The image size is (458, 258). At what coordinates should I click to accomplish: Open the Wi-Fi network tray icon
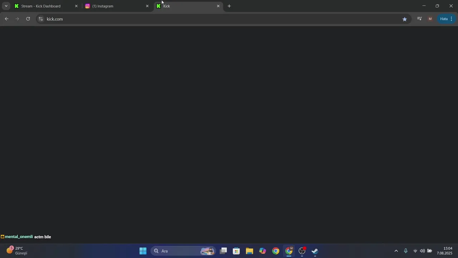click(415, 251)
